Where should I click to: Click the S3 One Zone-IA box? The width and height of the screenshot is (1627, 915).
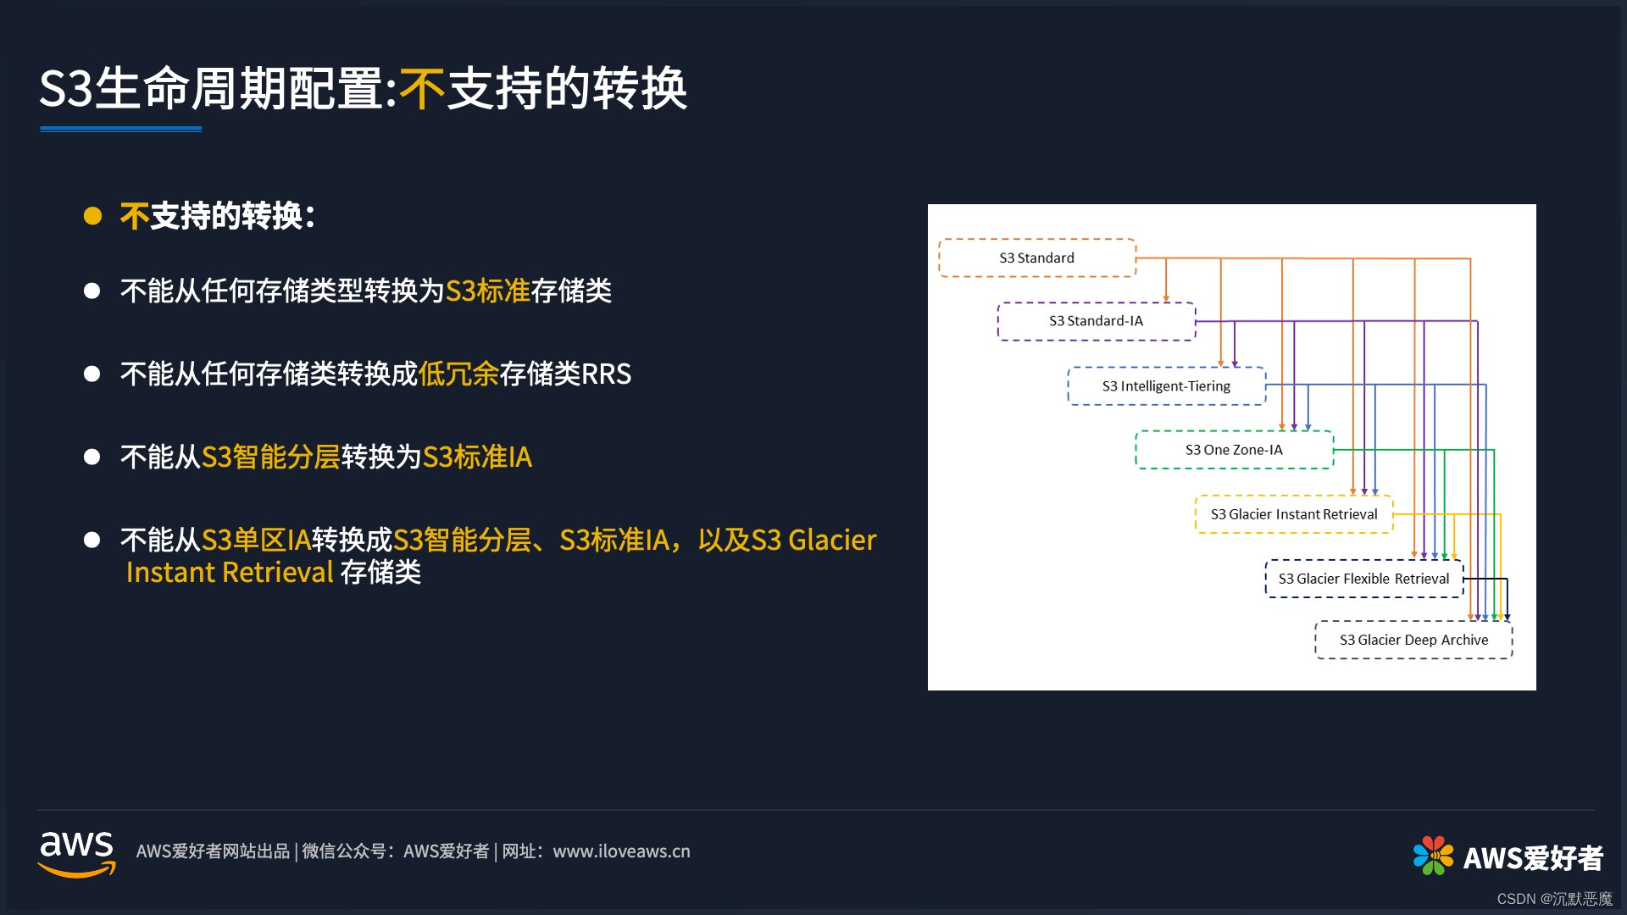pyautogui.click(x=1234, y=450)
